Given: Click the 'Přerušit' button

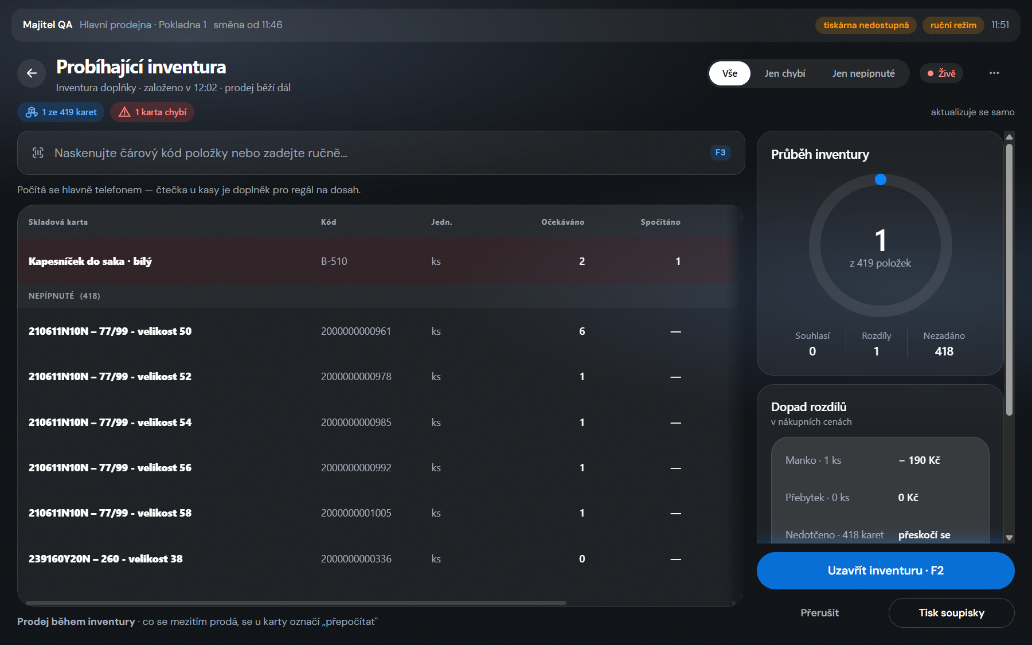Looking at the screenshot, I should [x=819, y=613].
